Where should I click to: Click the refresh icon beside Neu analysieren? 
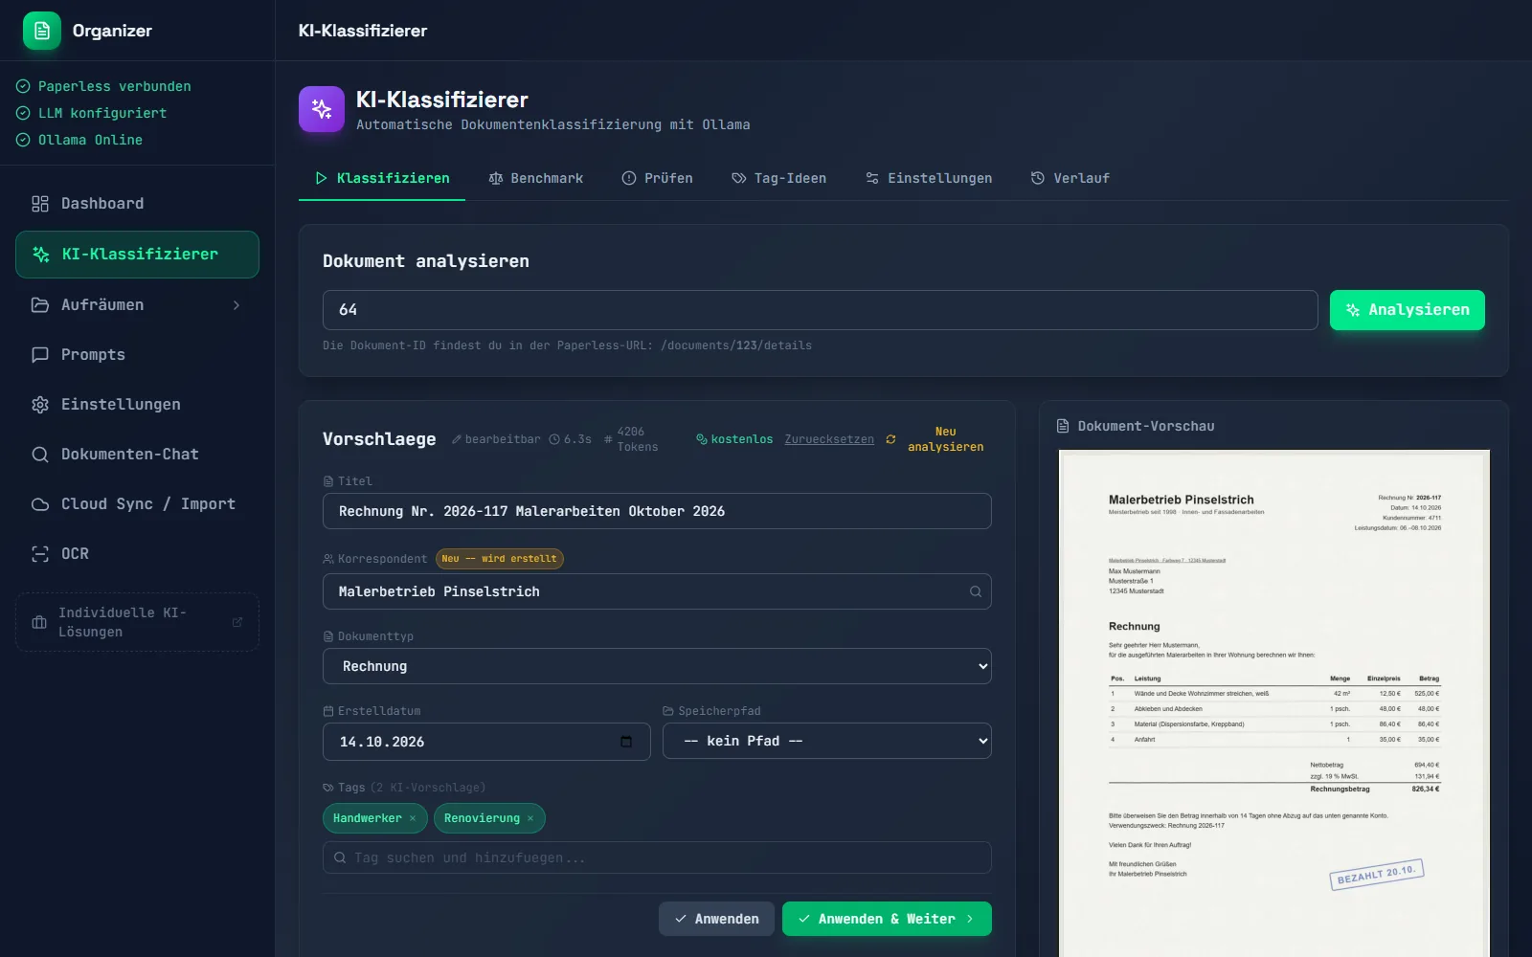click(890, 439)
